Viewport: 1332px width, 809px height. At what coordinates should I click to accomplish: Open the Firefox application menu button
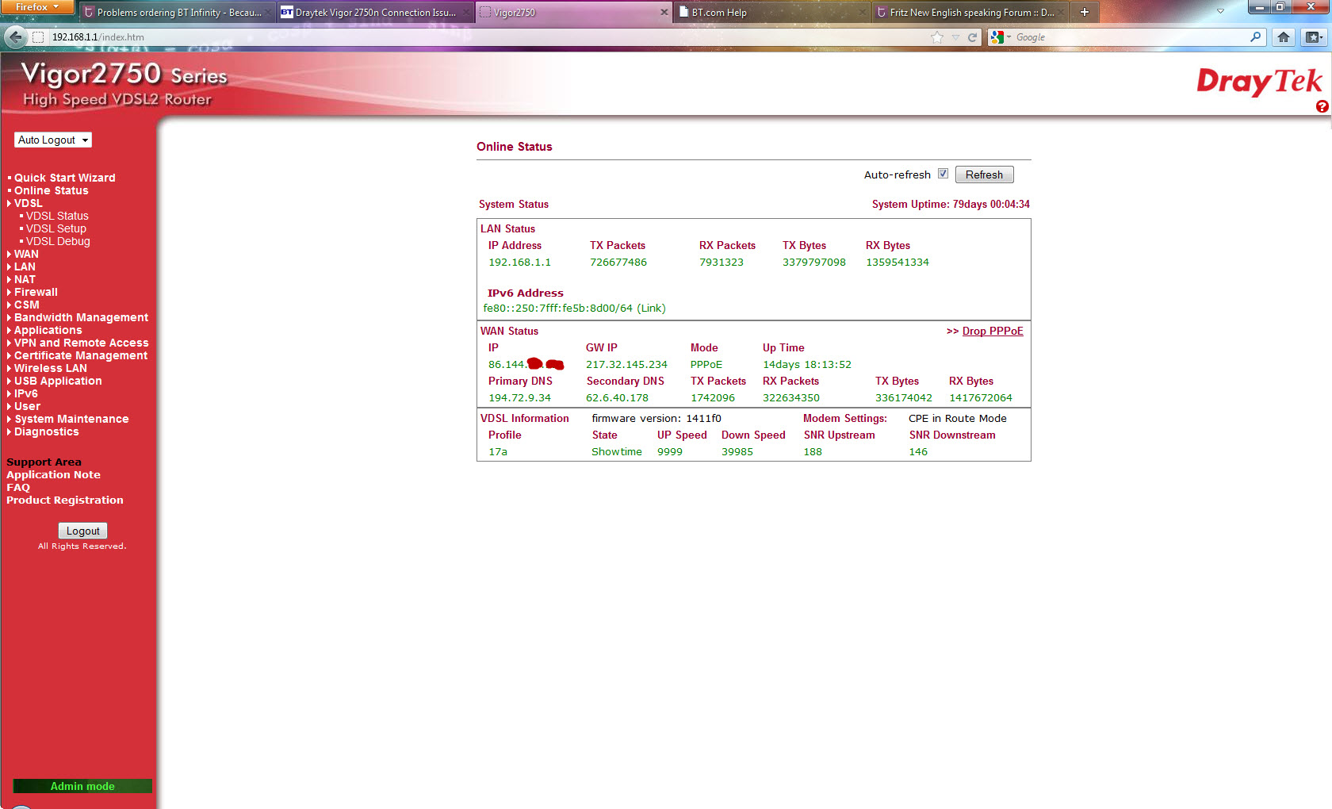[x=37, y=7]
